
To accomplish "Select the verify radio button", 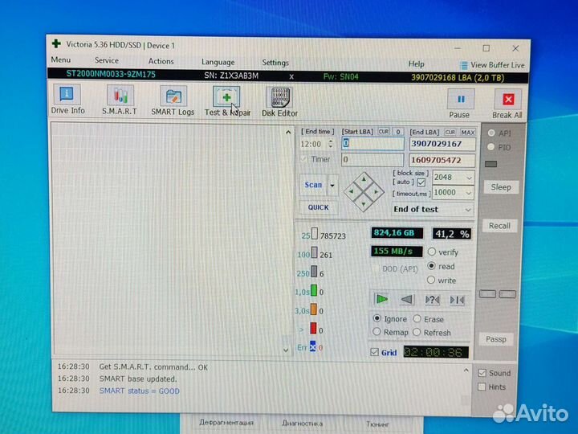I will [432, 252].
